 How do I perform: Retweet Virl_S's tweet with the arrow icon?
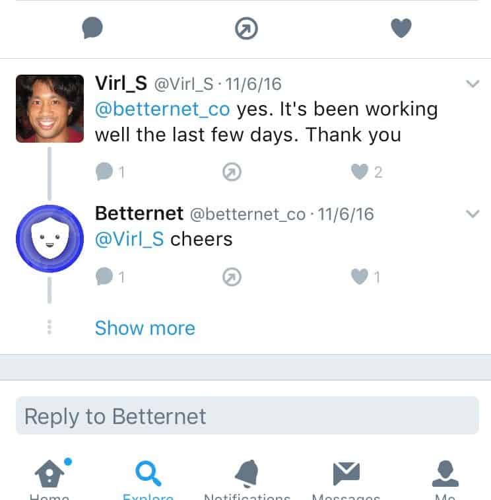[232, 172]
